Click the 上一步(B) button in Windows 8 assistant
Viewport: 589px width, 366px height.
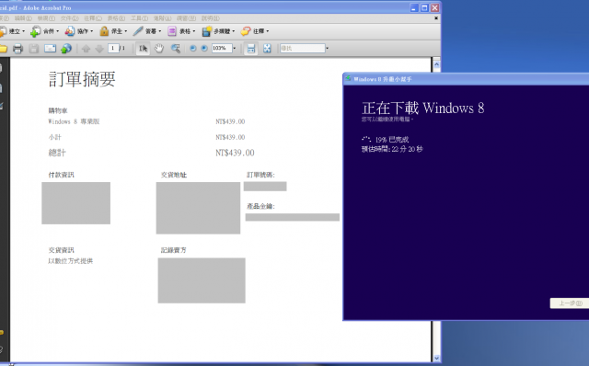pos(570,303)
